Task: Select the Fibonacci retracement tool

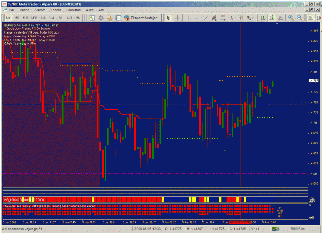Action: coord(223,18)
